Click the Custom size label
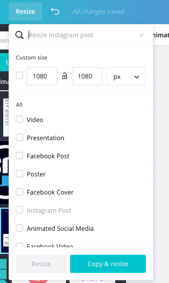This screenshot has height=283, width=169. click(32, 58)
